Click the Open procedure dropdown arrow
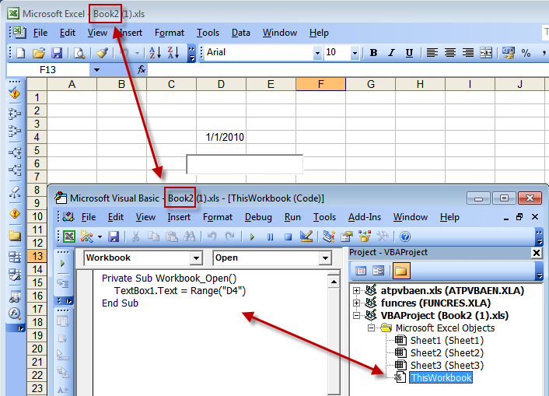 coord(325,258)
